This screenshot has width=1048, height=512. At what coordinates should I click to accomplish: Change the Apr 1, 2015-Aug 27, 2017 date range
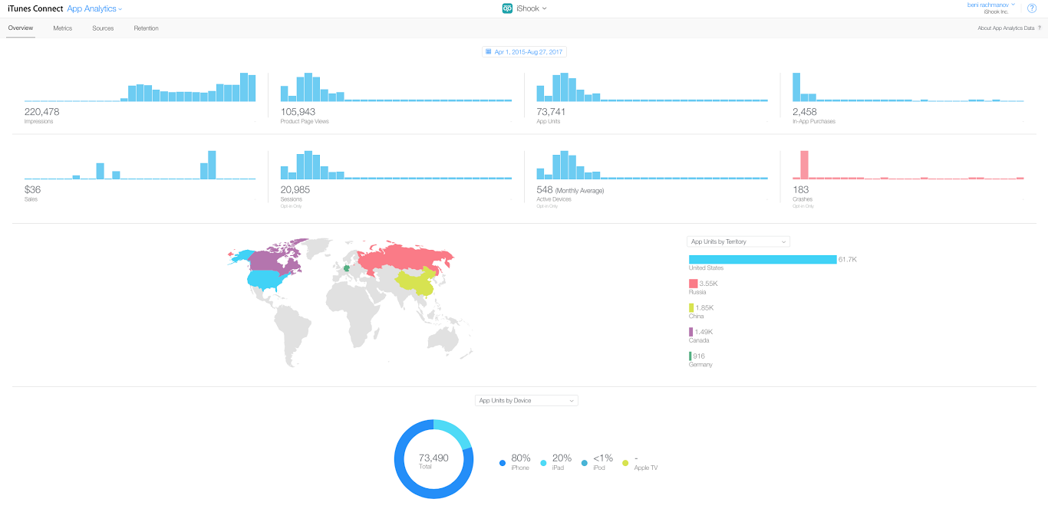point(525,51)
